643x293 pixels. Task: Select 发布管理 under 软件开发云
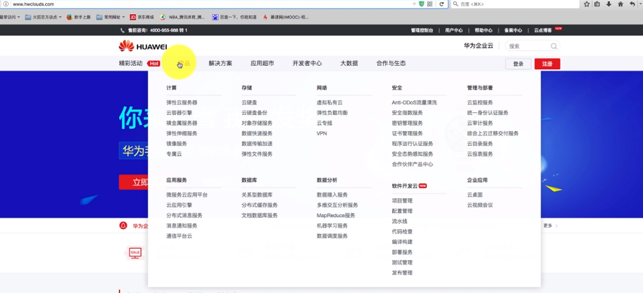(x=402, y=273)
